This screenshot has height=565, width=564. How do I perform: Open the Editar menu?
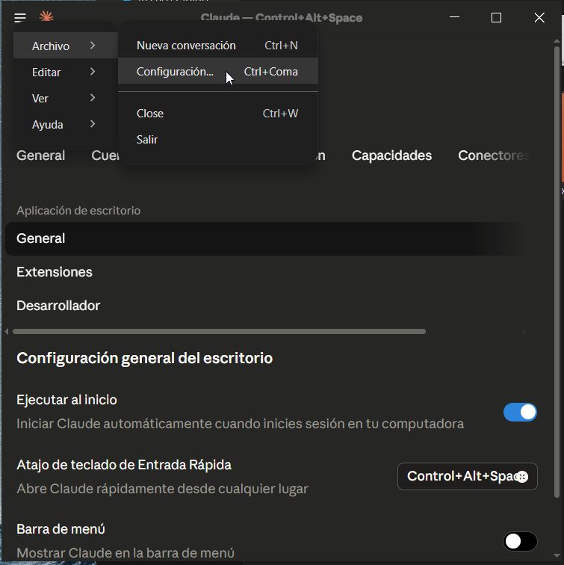tap(65, 72)
